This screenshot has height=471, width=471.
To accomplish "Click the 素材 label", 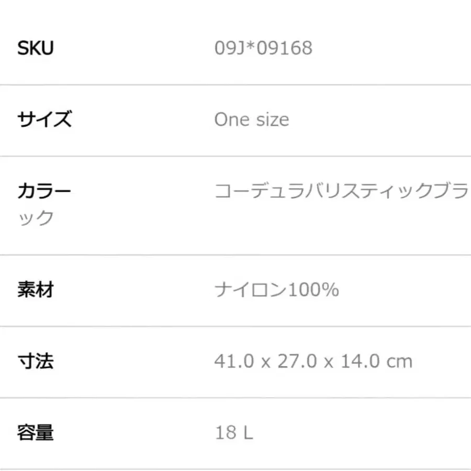I will click(x=36, y=289).
